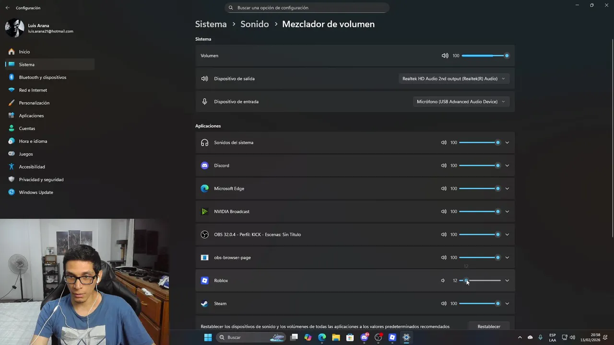Click the window vertical scrollbar
Image resolution: width=614 pixels, height=345 pixels.
click(x=612, y=138)
